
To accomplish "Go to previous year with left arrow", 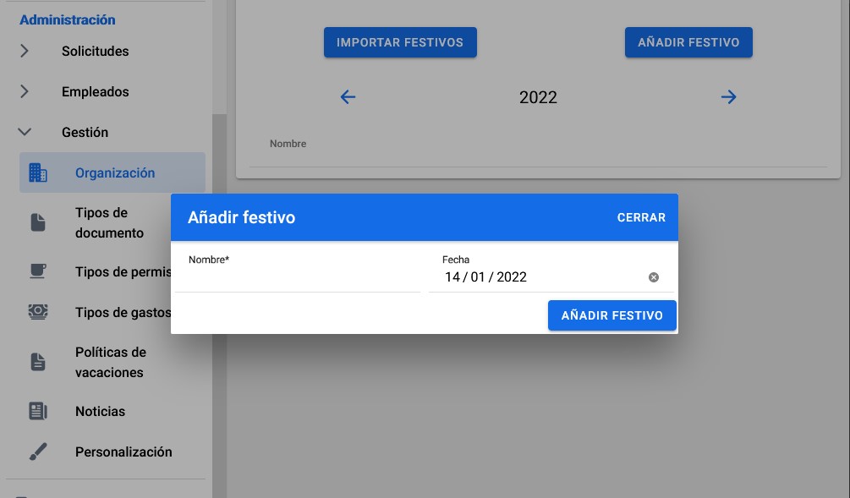I will pyautogui.click(x=348, y=97).
